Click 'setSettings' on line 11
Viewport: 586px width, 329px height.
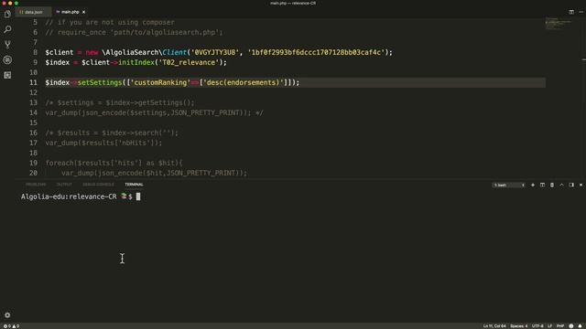[100, 82]
